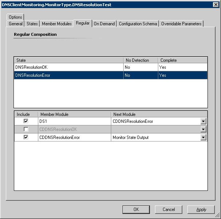Select the DNSResolutionError state row
The width and height of the screenshot is (221, 219).
pos(69,75)
